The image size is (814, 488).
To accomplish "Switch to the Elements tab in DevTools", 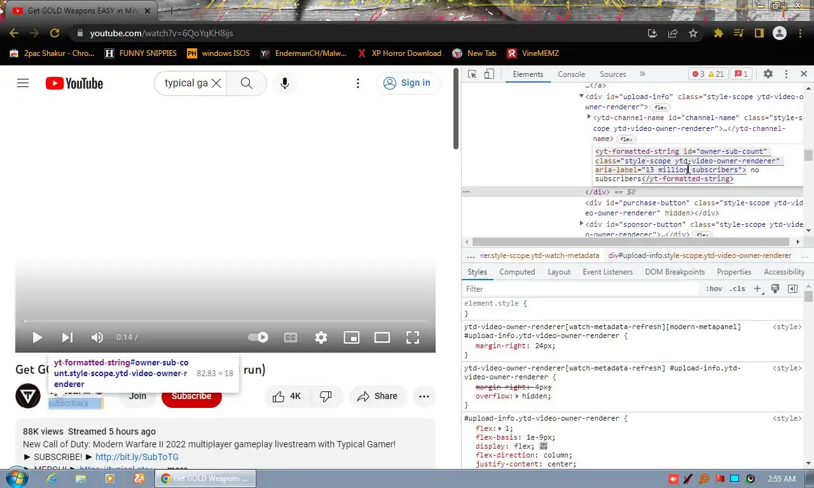I will click(x=528, y=74).
